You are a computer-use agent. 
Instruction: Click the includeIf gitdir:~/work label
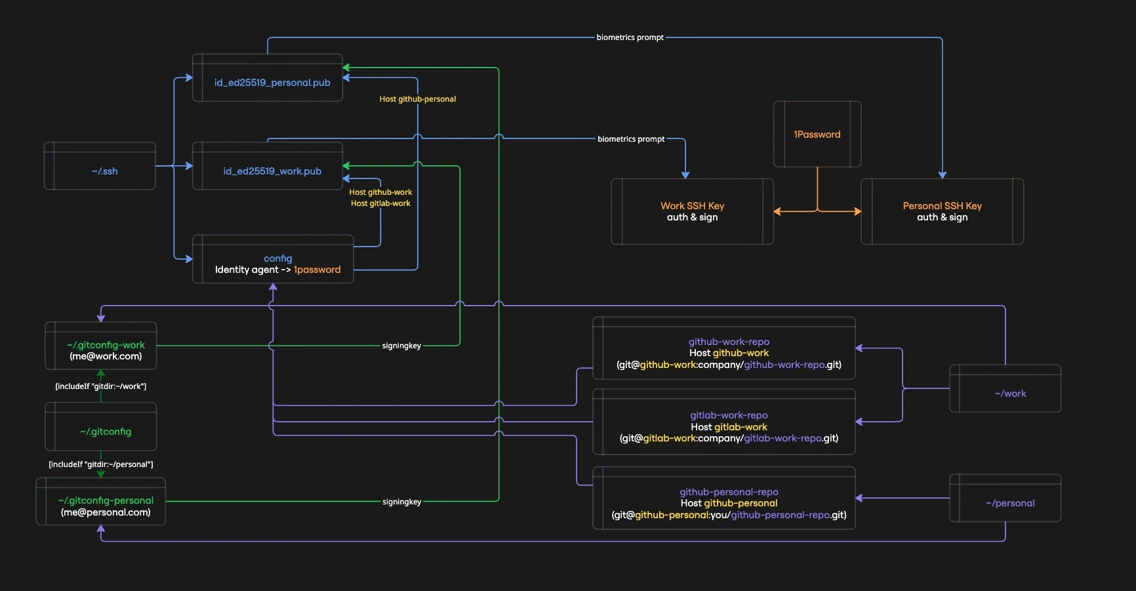coord(101,386)
